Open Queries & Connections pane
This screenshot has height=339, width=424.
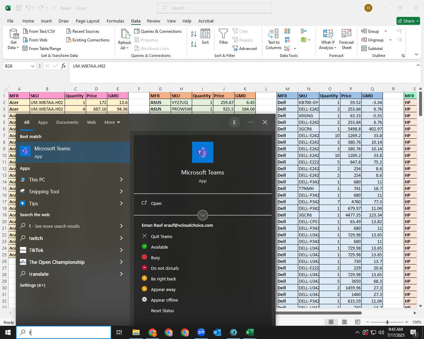click(x=158, y=31)
